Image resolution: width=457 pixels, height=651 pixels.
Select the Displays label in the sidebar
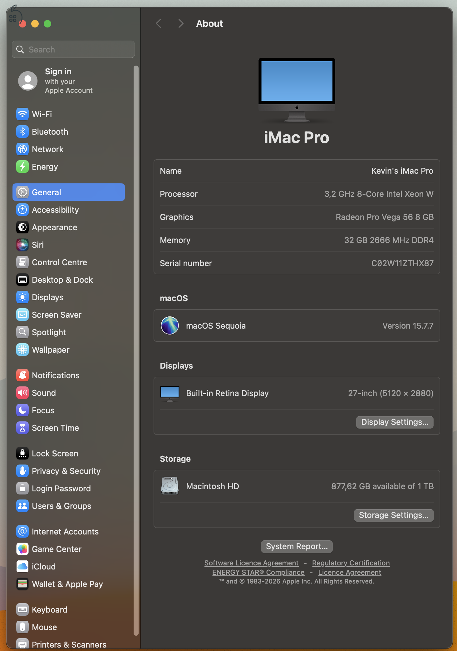point(48,297)
